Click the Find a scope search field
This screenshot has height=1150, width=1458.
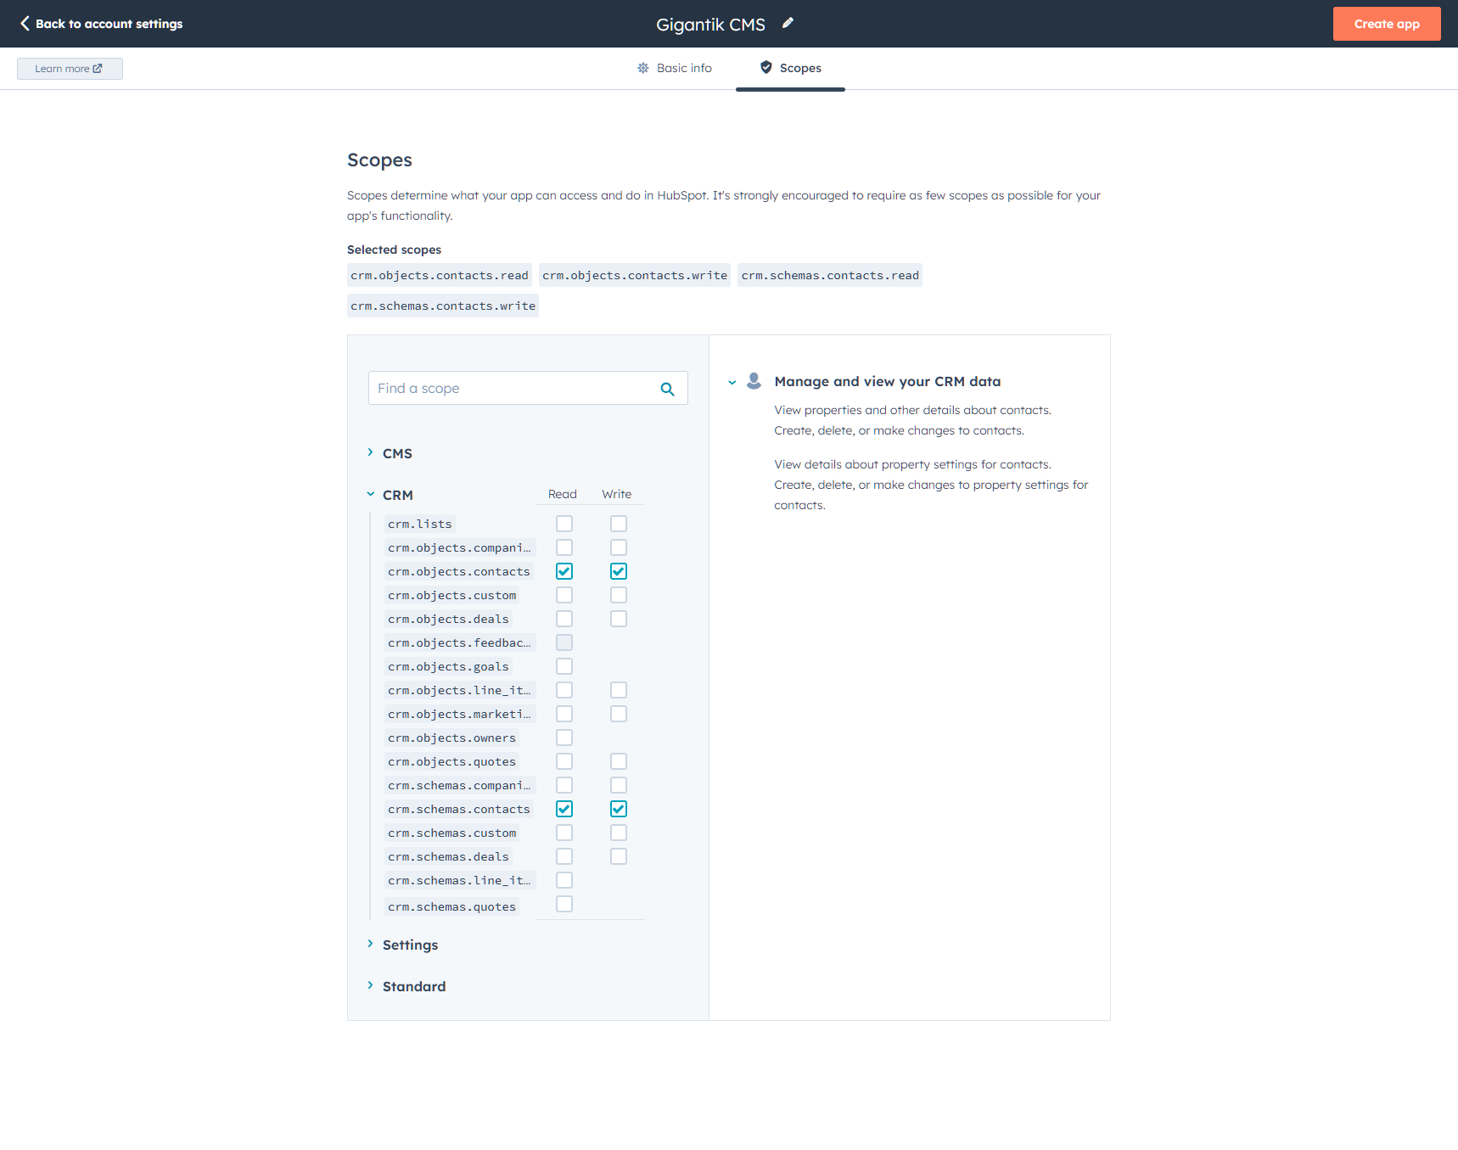[528, 388]
